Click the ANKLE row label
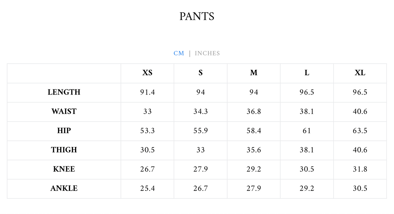394x214 pixels. tap(64, 188)
